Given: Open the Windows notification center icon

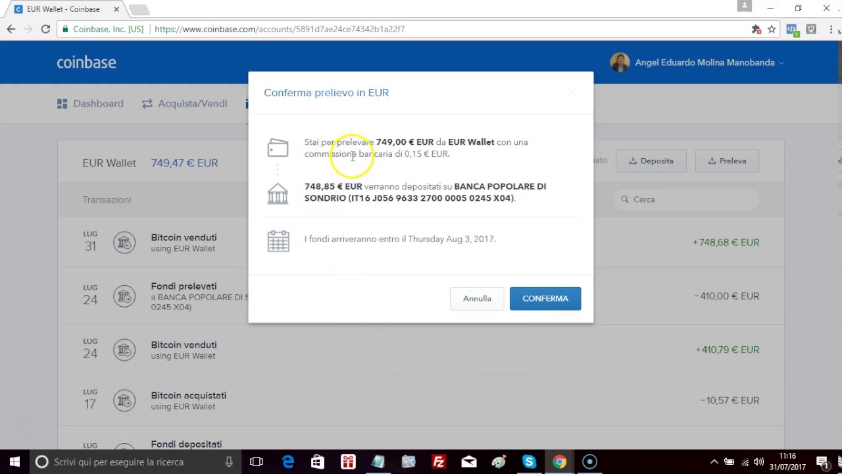Looking at the screenshot, I should (822, 462).
